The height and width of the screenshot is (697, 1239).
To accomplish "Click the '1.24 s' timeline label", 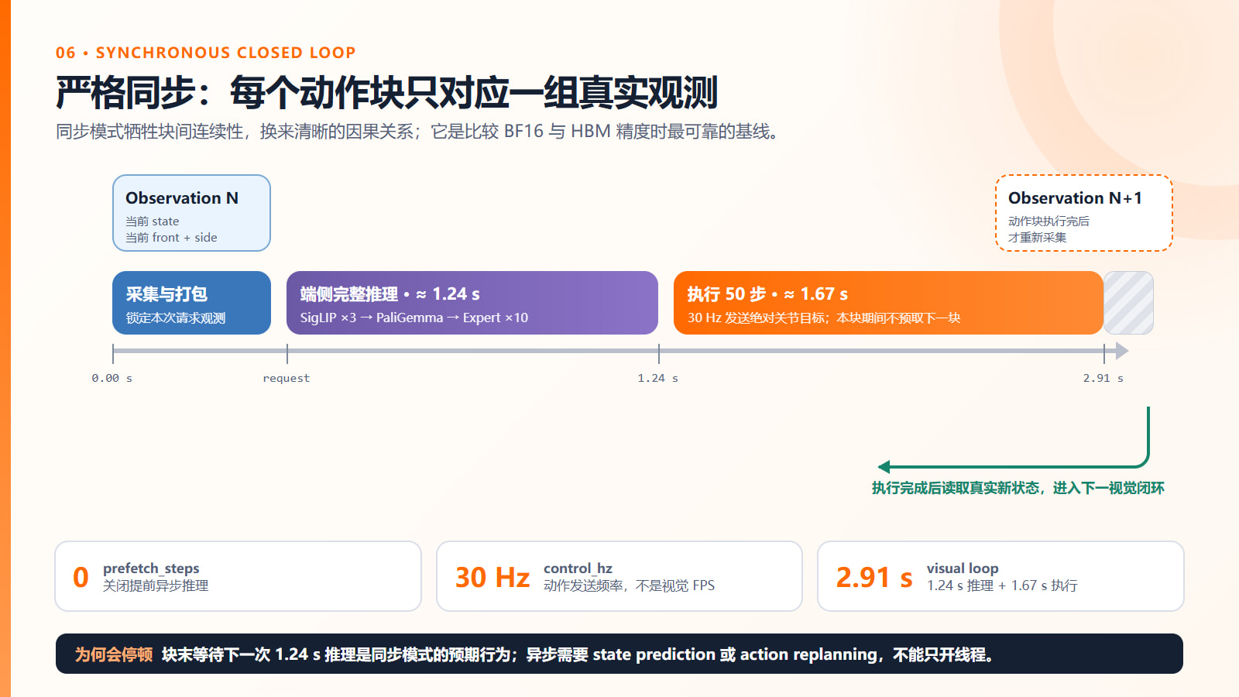I will pos(658,378).
